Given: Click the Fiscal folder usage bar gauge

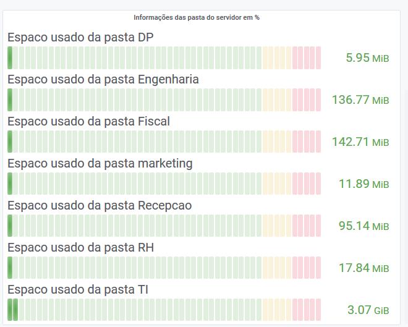Looking at the screenshot, I should pyautogui.click(x=164, y=142).
